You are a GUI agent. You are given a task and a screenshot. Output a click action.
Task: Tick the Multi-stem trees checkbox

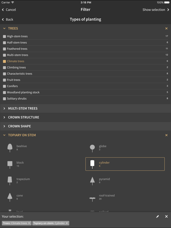(x=4, y=55)
